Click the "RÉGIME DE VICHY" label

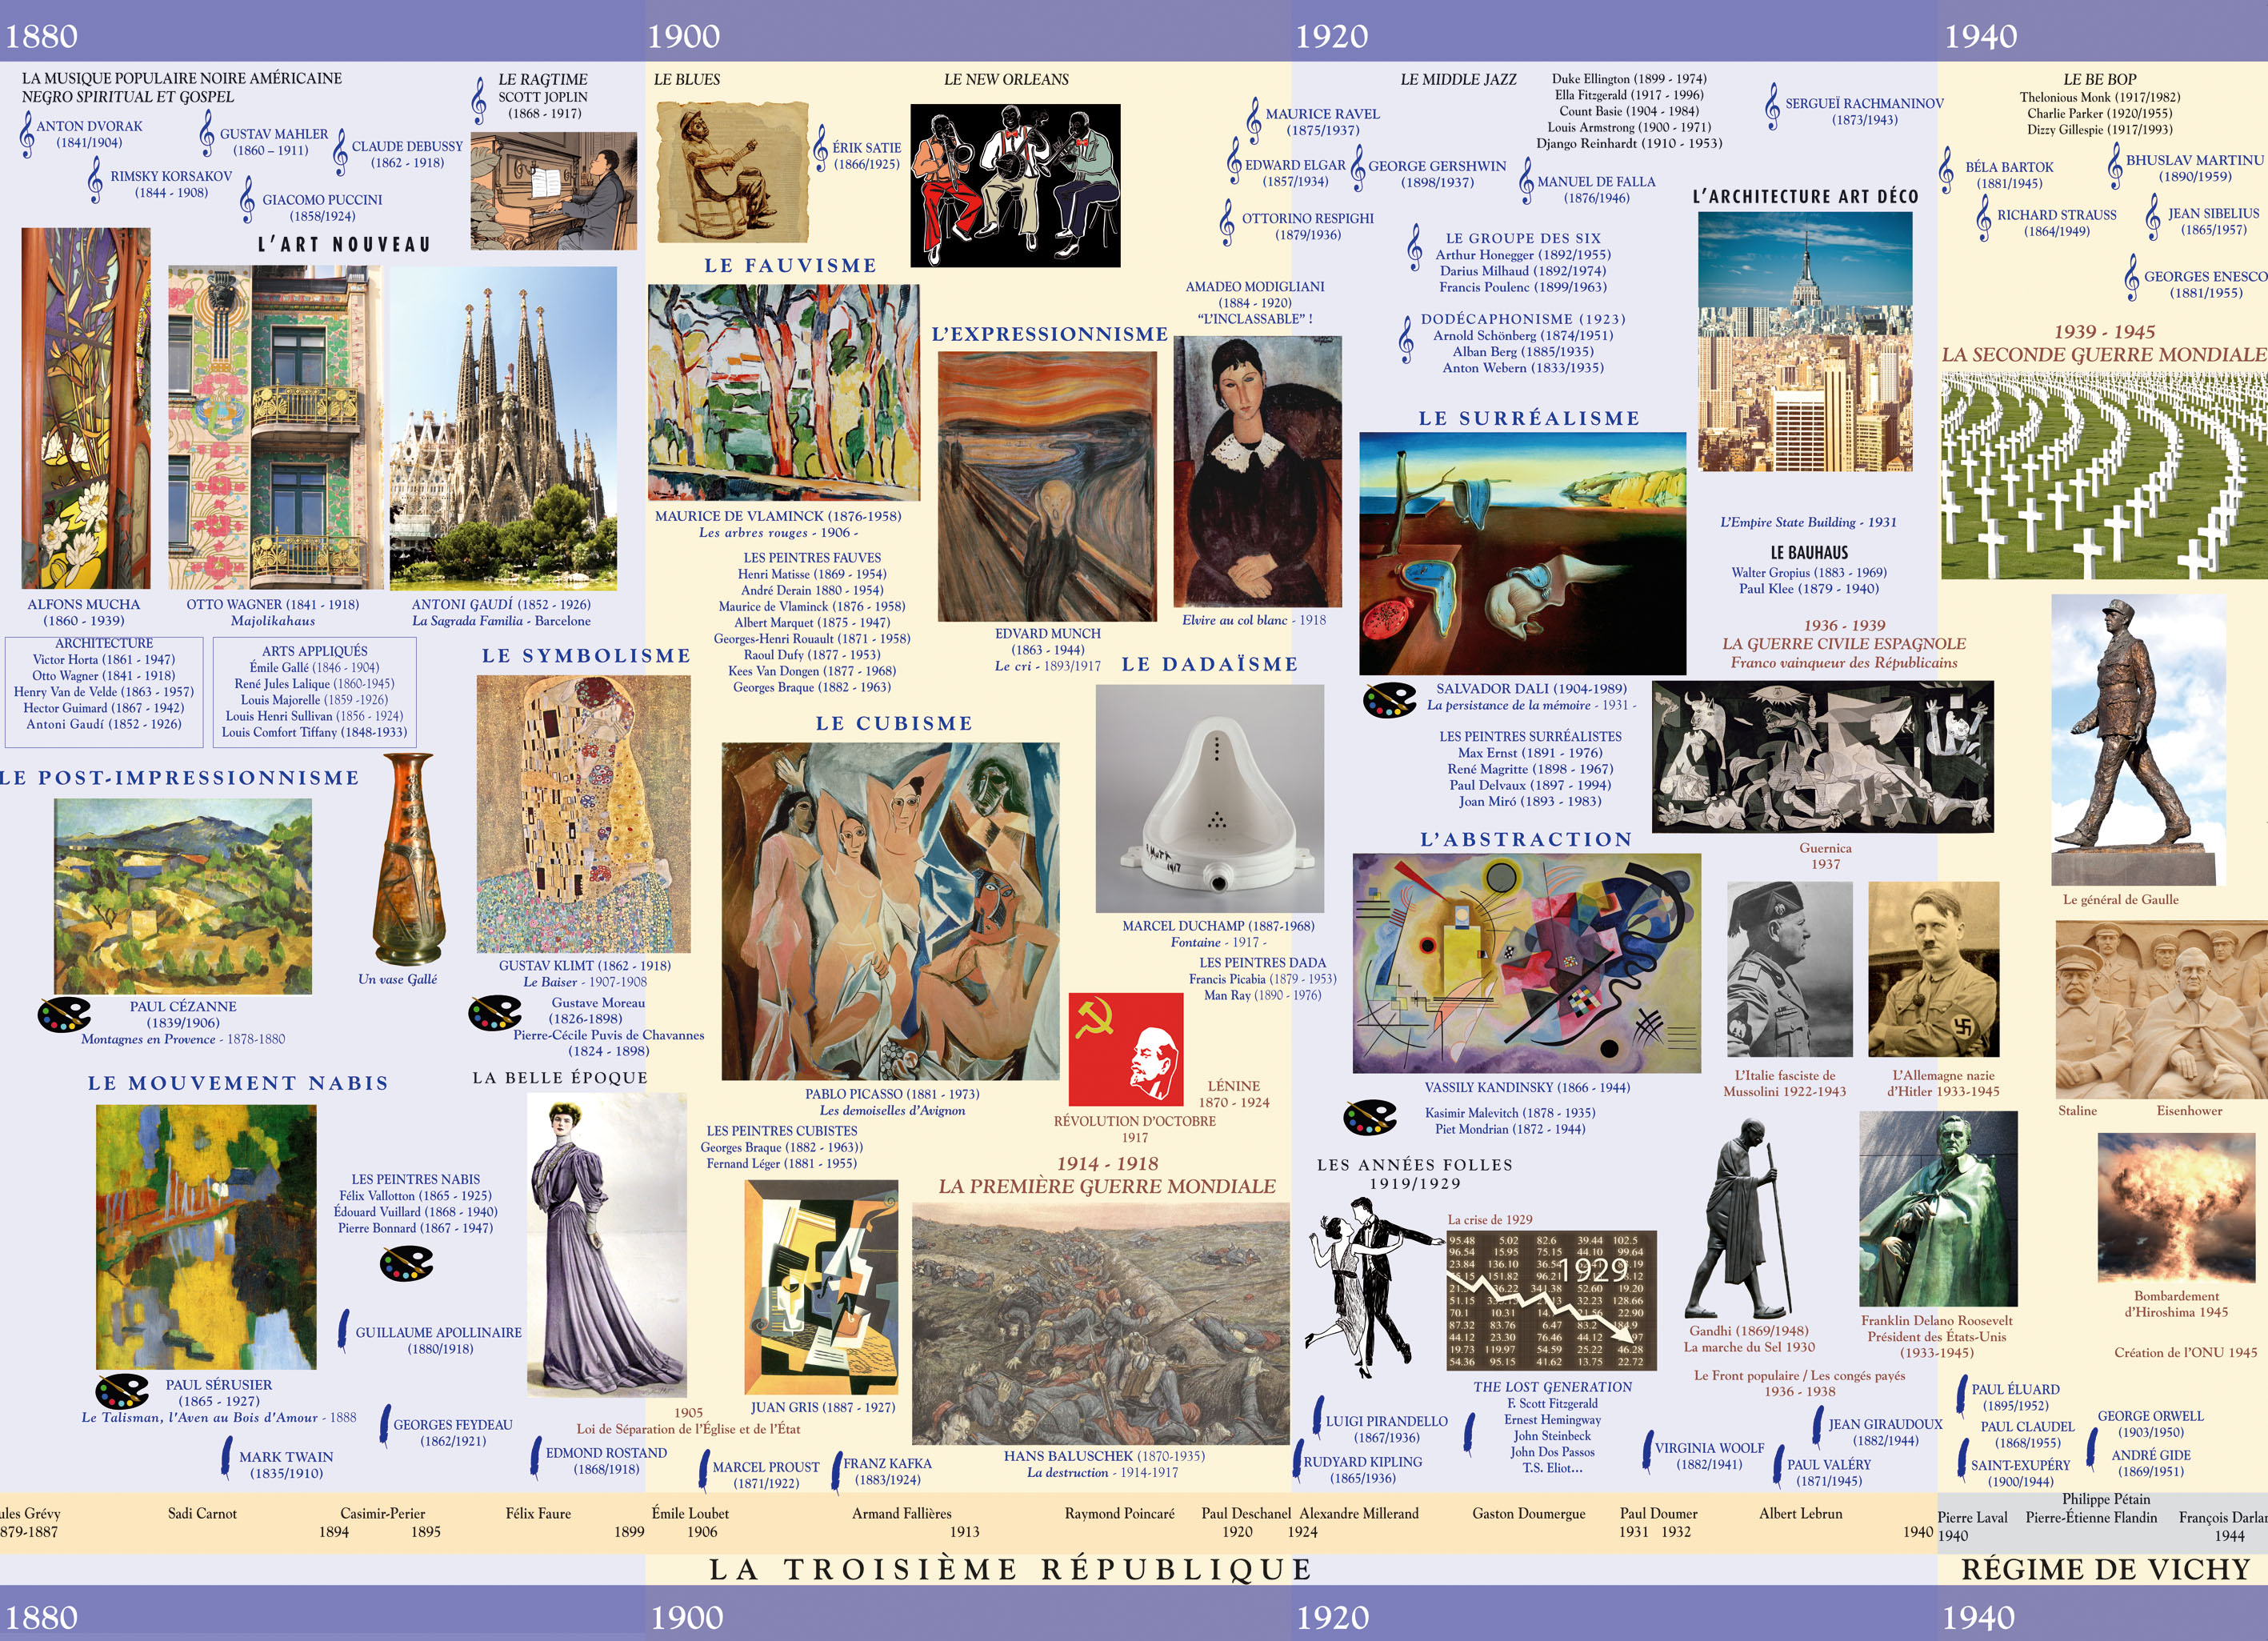(2105, 1569)
